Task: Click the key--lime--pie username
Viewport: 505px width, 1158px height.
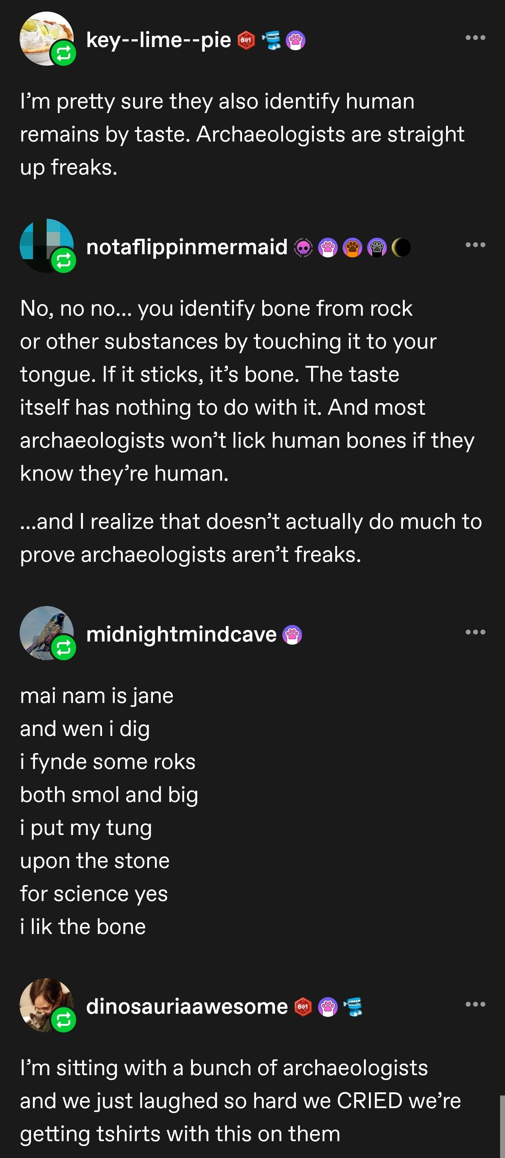Action: click(159, 40)
